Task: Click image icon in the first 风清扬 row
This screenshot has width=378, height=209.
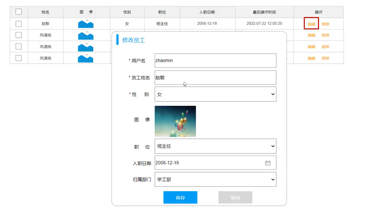Action: [x=86, y=35]
